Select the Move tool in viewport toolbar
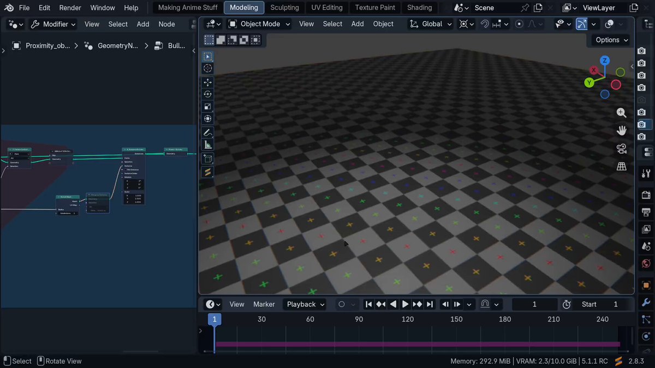The height and width of the screenshot is (368, 655). 207,82
